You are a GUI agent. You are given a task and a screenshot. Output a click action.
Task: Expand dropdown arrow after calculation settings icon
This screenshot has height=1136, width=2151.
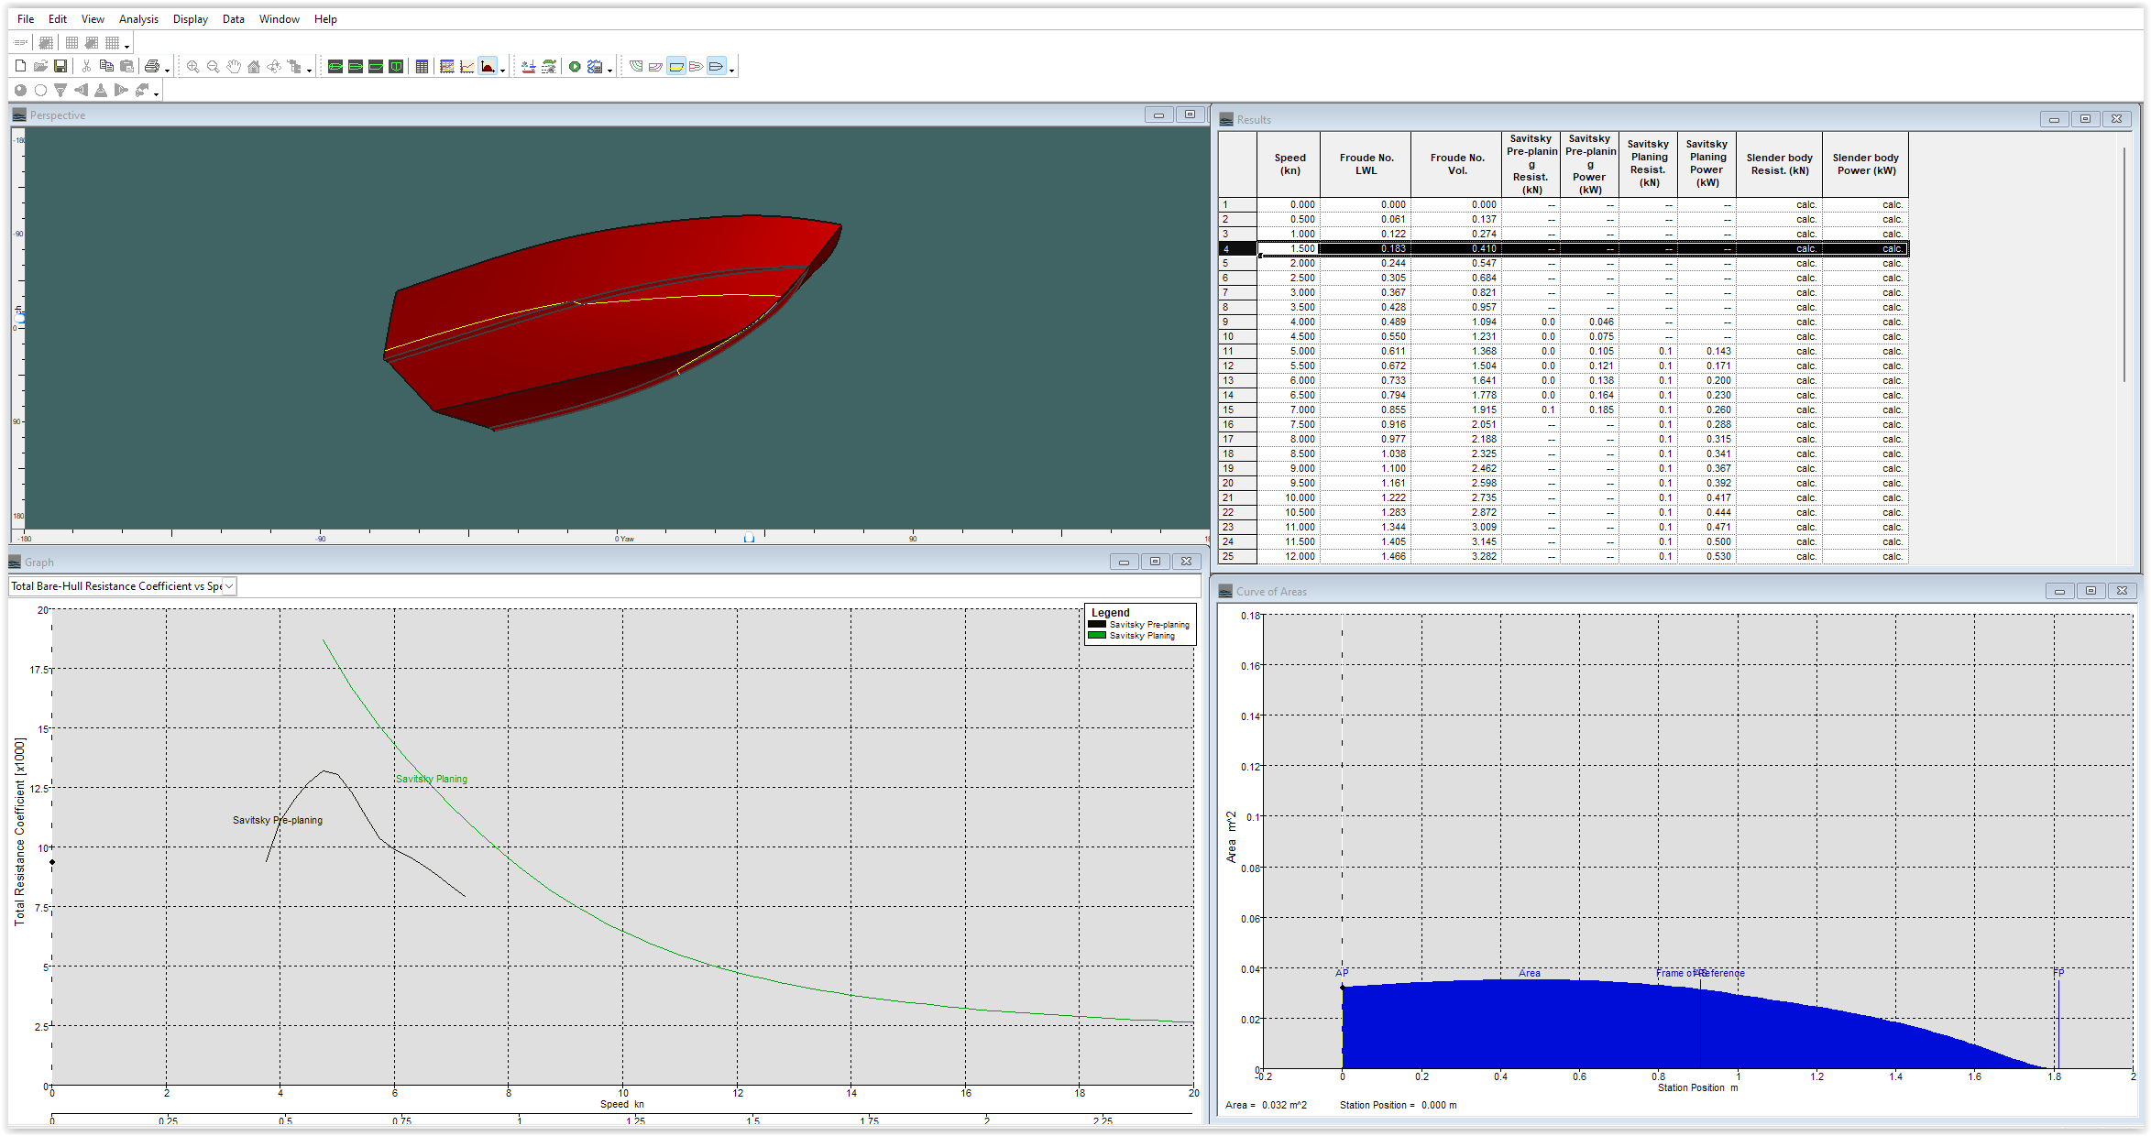pyautogui.click(x=609, y=70)
